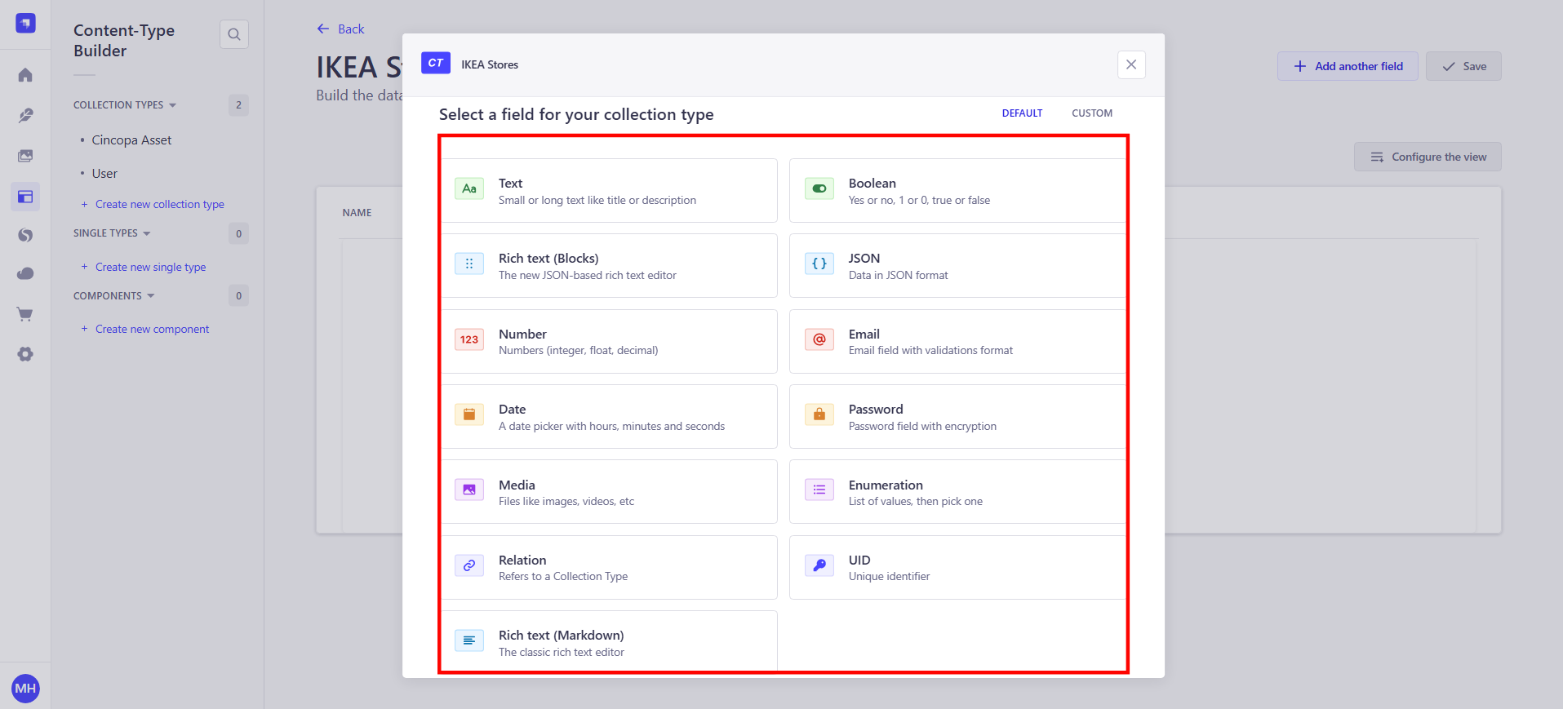Select the Text field title
1563x709 pixels.
(x=510, y=184)
